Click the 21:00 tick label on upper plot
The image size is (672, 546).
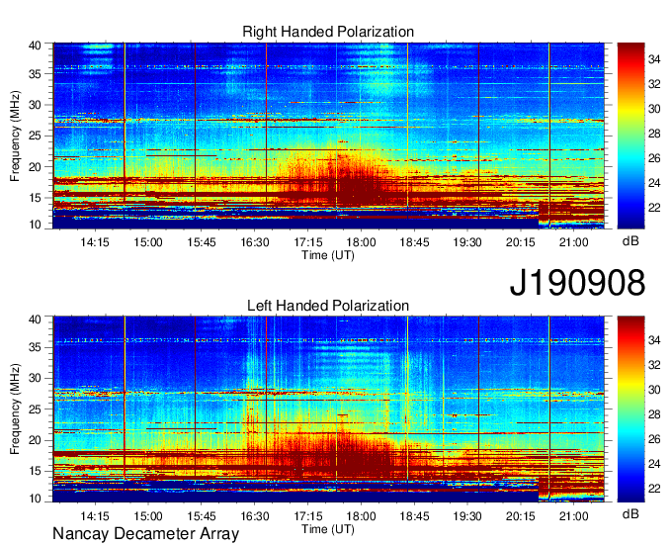(573, 242)
